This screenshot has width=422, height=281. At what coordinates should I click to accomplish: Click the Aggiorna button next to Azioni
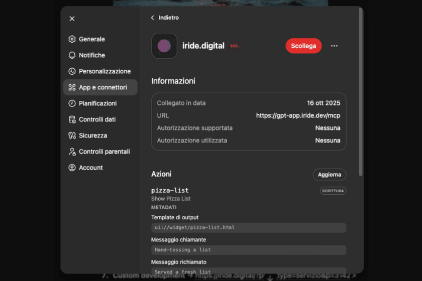tap(329, 175)
